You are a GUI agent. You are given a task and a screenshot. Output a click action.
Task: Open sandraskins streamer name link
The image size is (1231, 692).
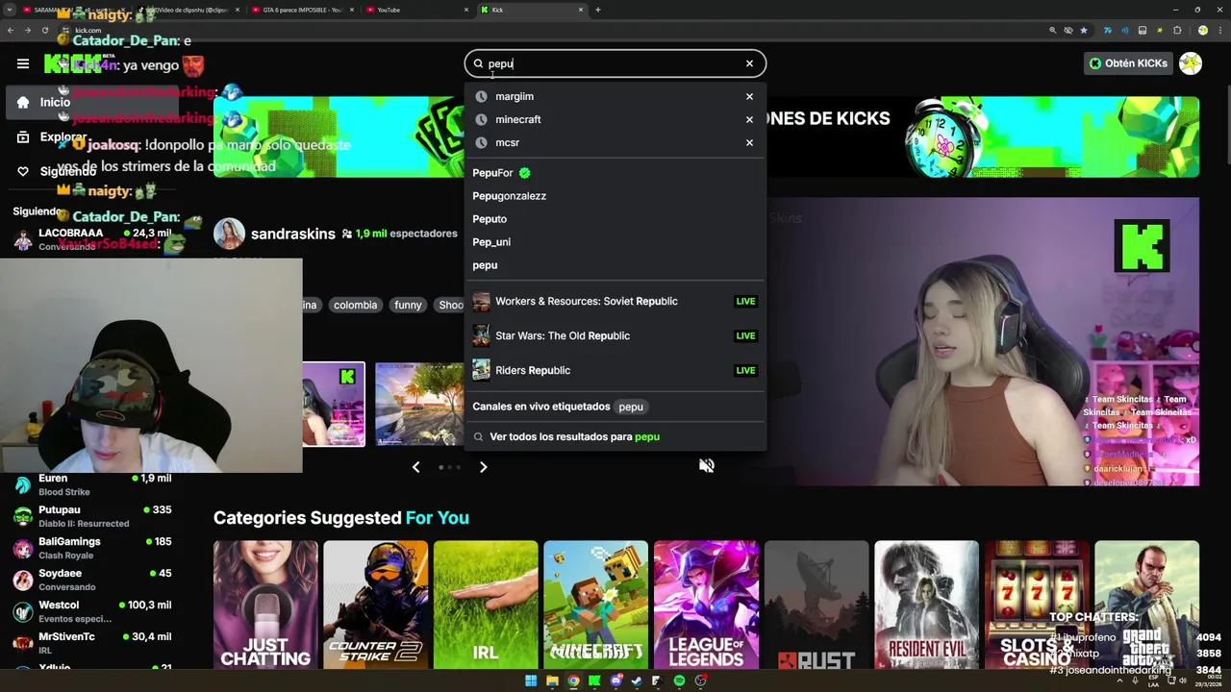(292, 234)
